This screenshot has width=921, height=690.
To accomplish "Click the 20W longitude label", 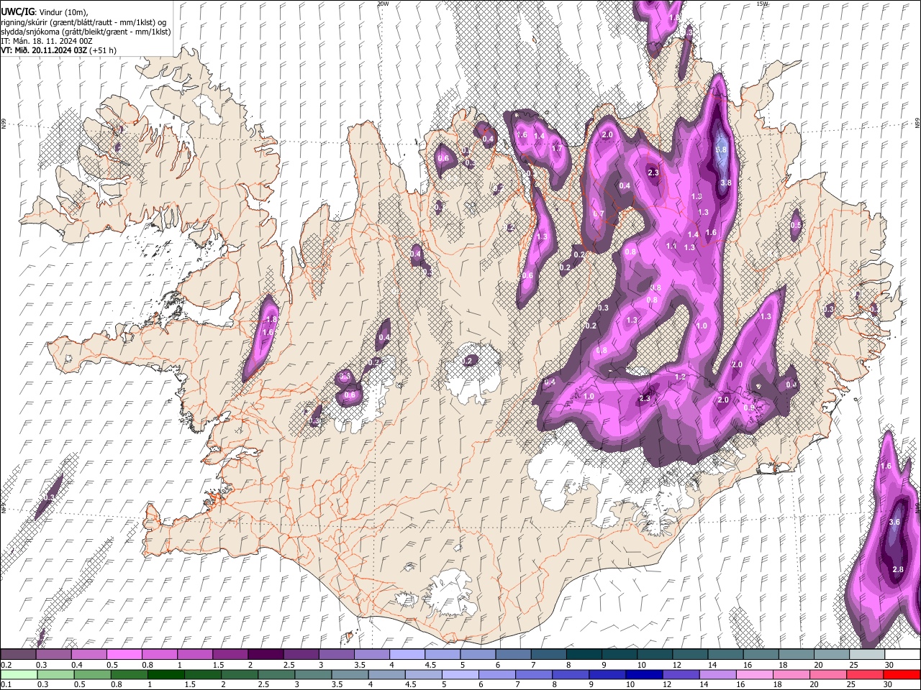I will [x=383, y=4].
